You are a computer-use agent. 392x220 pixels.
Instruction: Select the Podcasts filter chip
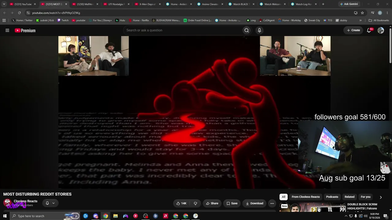[332, 197]
